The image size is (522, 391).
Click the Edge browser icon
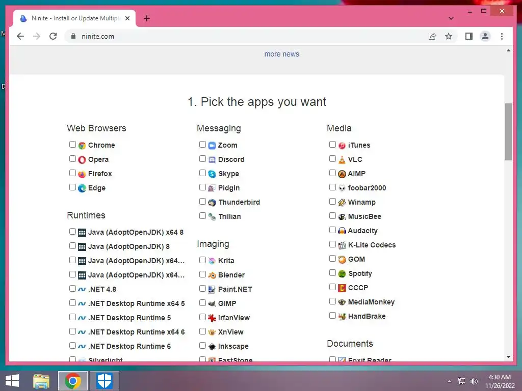coord(82,188)
